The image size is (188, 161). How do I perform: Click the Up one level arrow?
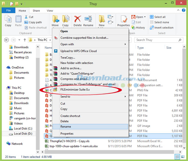pos(25,40)
